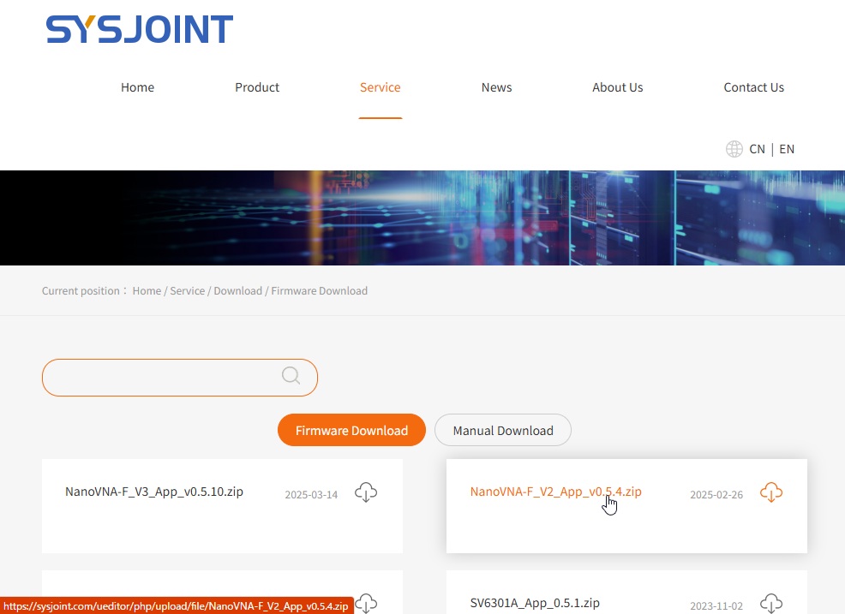Go to the News menu item
The image size is (845, 614).
point(496,87)
